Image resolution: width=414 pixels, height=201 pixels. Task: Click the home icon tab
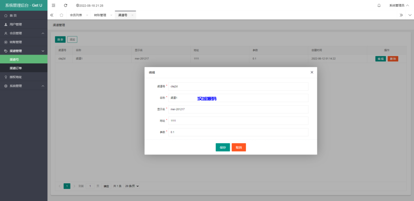click(x=61, y=15)
